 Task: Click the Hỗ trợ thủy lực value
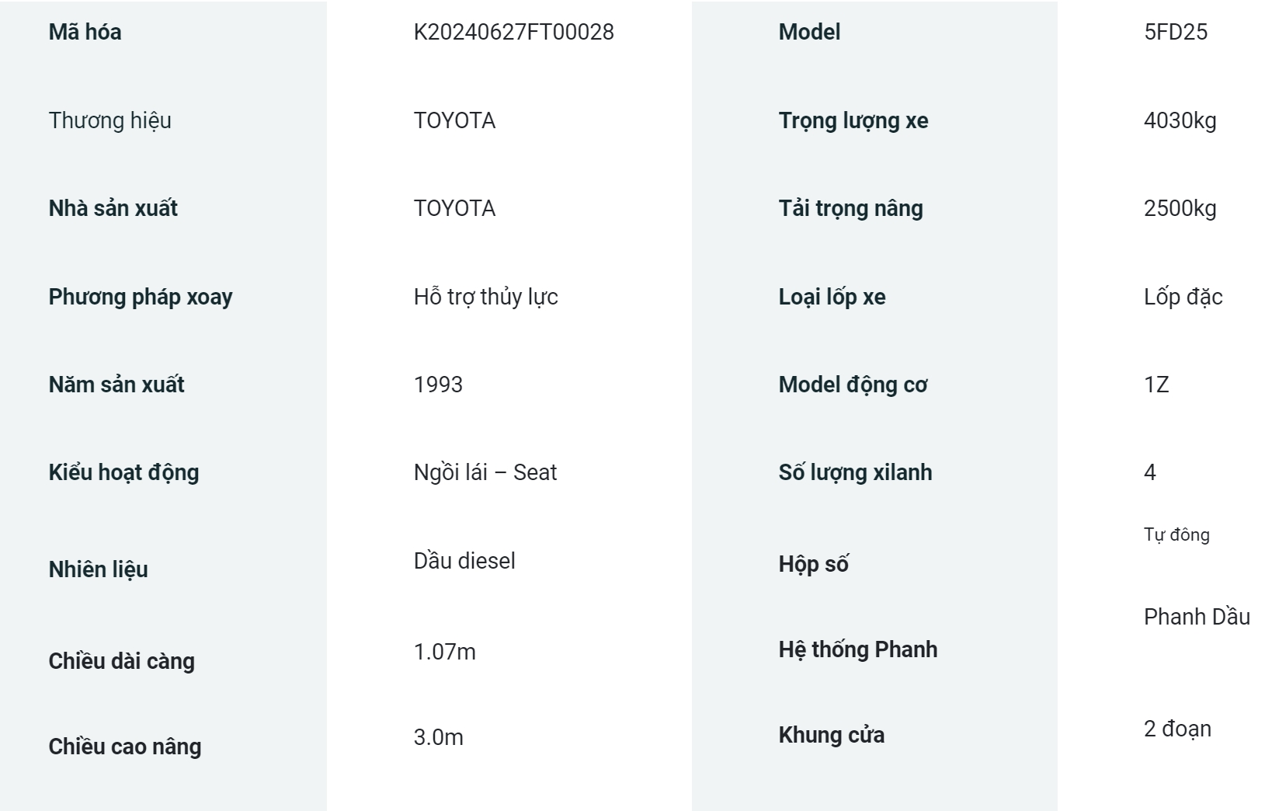click(485, 297)
